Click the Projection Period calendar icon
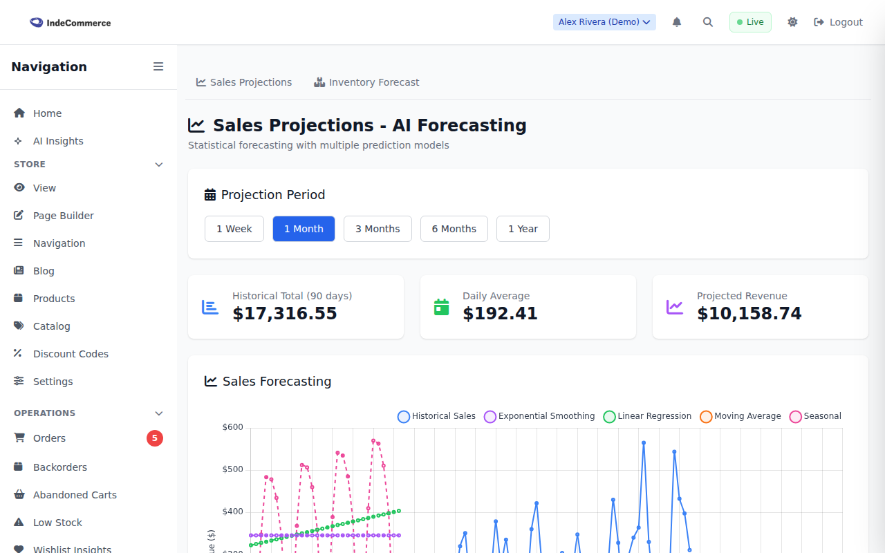 (210, 195)
